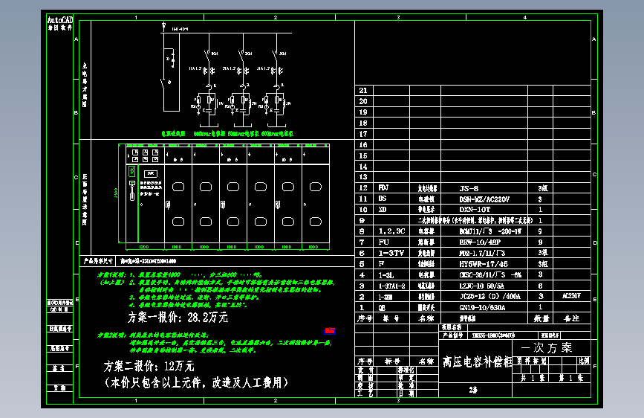Select the 一次方案 title block text
This screenshot has height=418, width=644.
coord(546,347)
